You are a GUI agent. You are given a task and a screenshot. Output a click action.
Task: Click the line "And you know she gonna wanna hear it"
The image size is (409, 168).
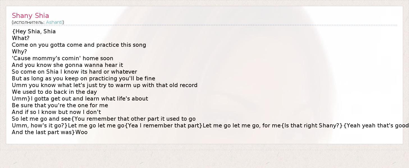click(67, 65)
